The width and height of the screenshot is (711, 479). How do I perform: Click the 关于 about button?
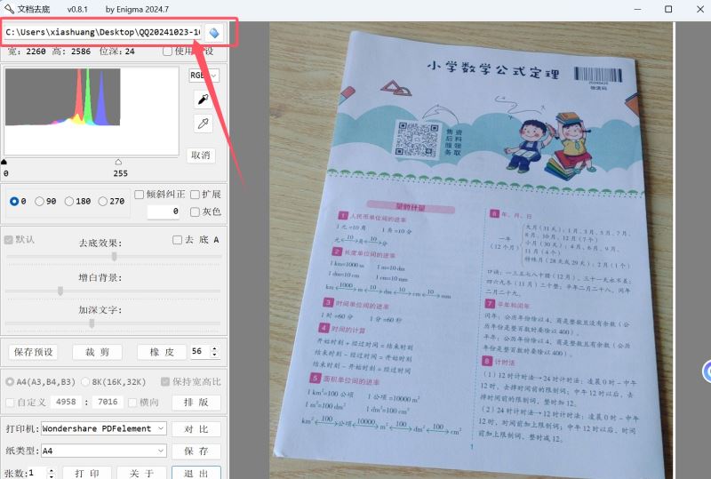pyautogui.click(x=141, y=473)
